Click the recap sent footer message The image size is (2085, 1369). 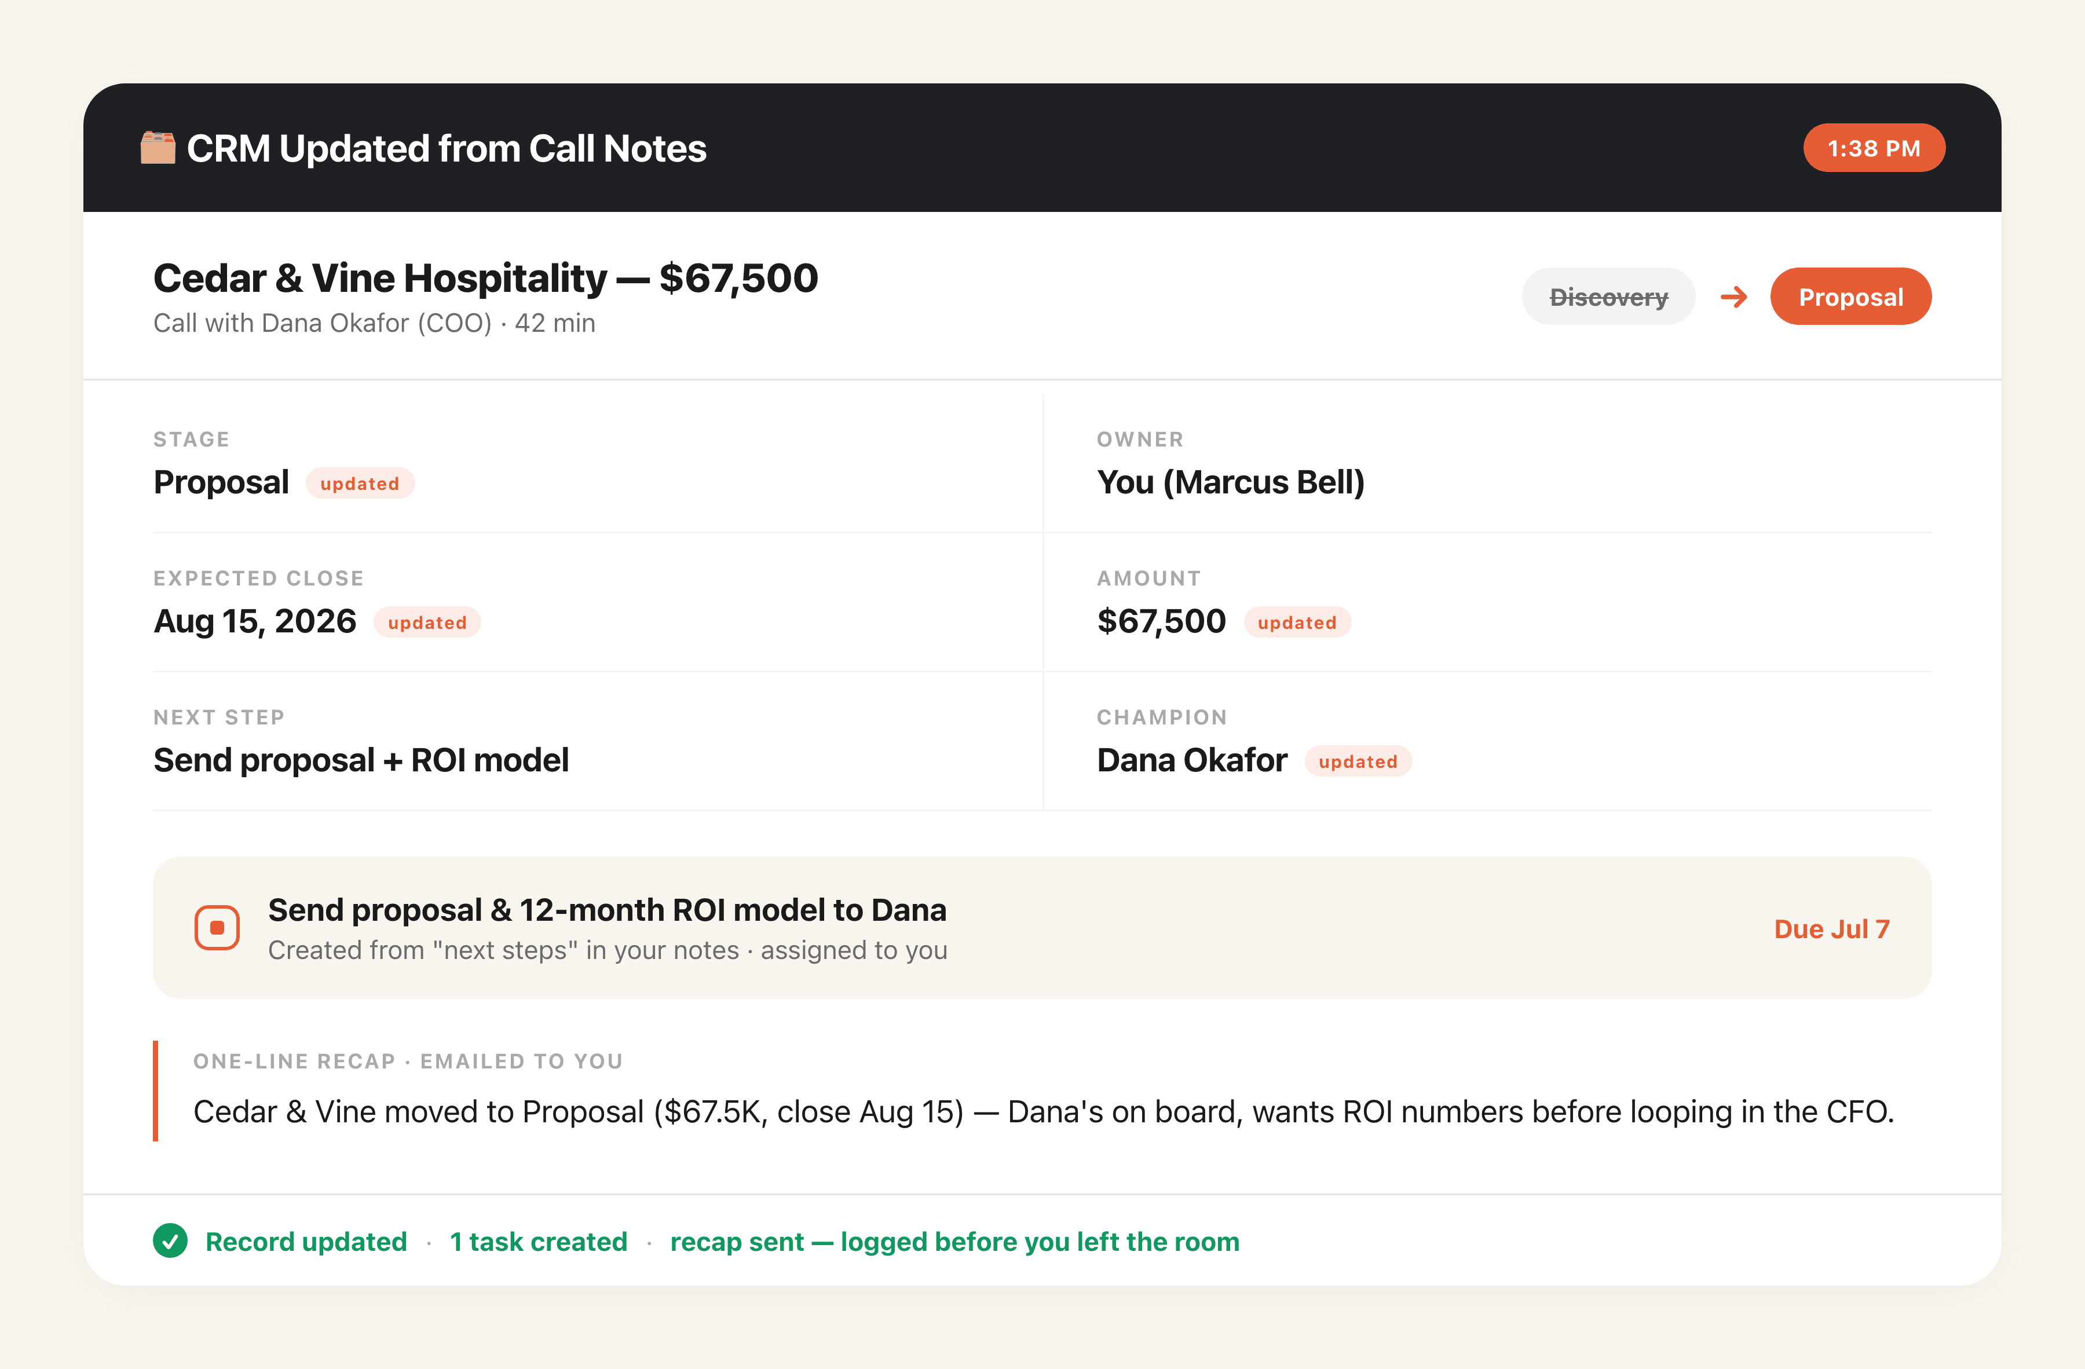point(954,1242)
